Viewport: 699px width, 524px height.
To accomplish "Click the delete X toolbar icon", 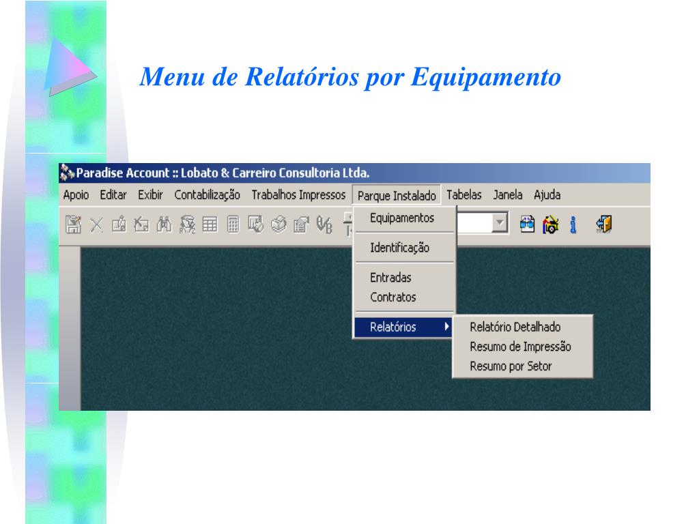I will (96, 225).
